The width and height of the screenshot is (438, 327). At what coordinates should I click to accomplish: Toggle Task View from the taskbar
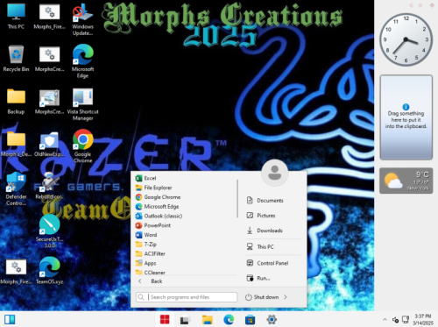(x=185, y=319)
